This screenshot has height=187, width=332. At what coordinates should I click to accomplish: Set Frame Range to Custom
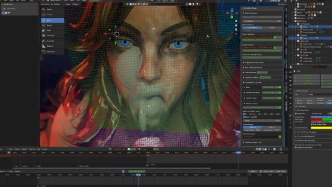coord(272,127)
